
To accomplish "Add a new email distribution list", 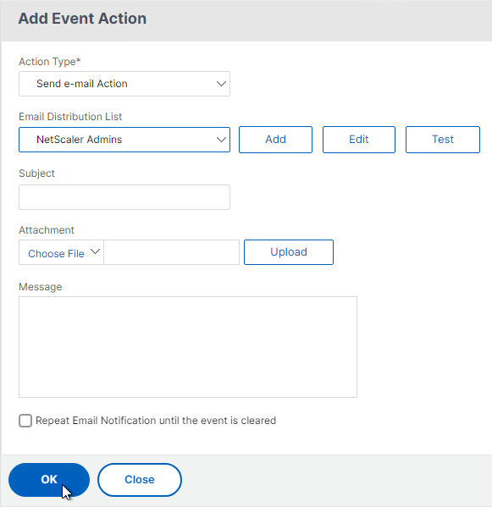I will click(275, 140).
